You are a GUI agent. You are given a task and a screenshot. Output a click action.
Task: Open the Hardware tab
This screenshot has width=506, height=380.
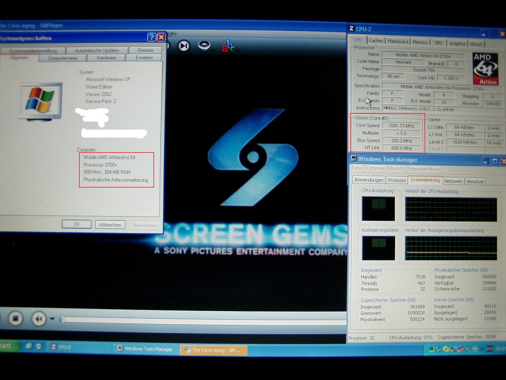tap(106, 58)
